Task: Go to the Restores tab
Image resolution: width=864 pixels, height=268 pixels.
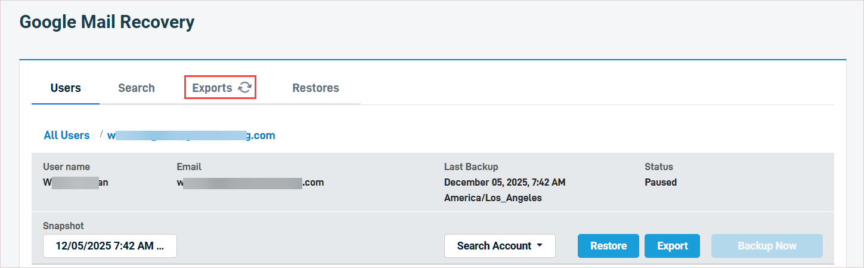Action: click(315, 88)
